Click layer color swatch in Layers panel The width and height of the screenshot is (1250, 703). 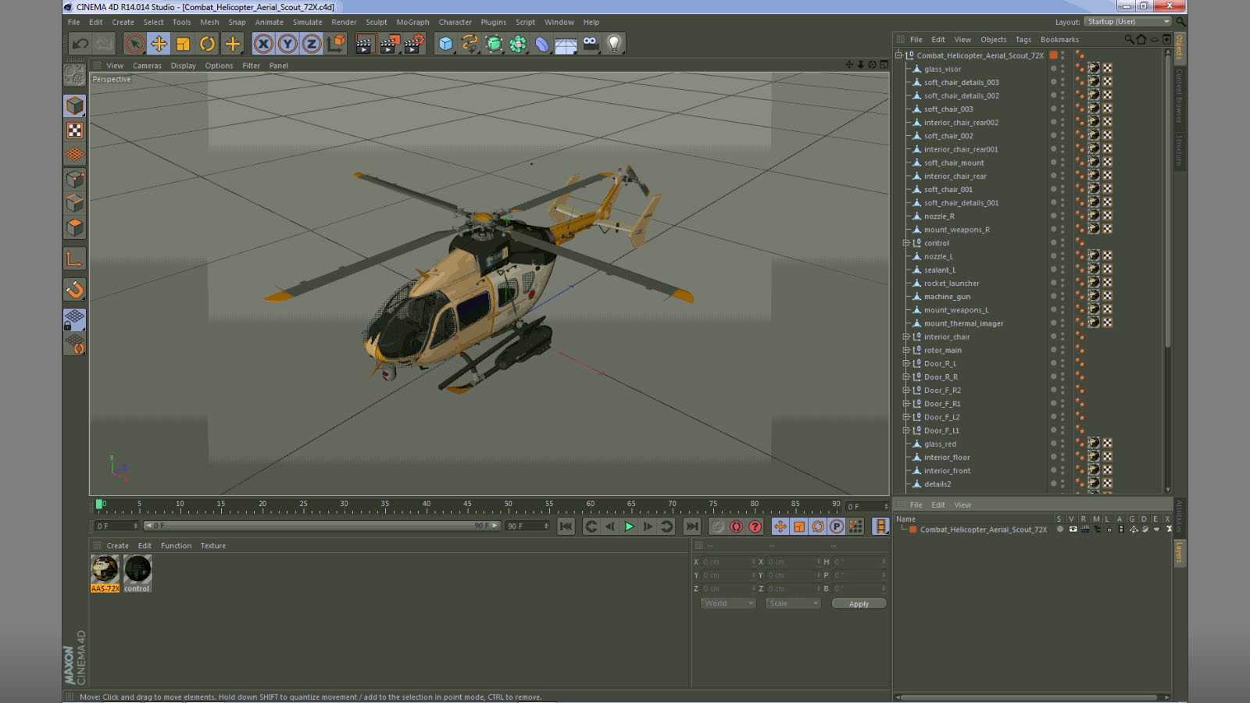[x=912, y=530]
